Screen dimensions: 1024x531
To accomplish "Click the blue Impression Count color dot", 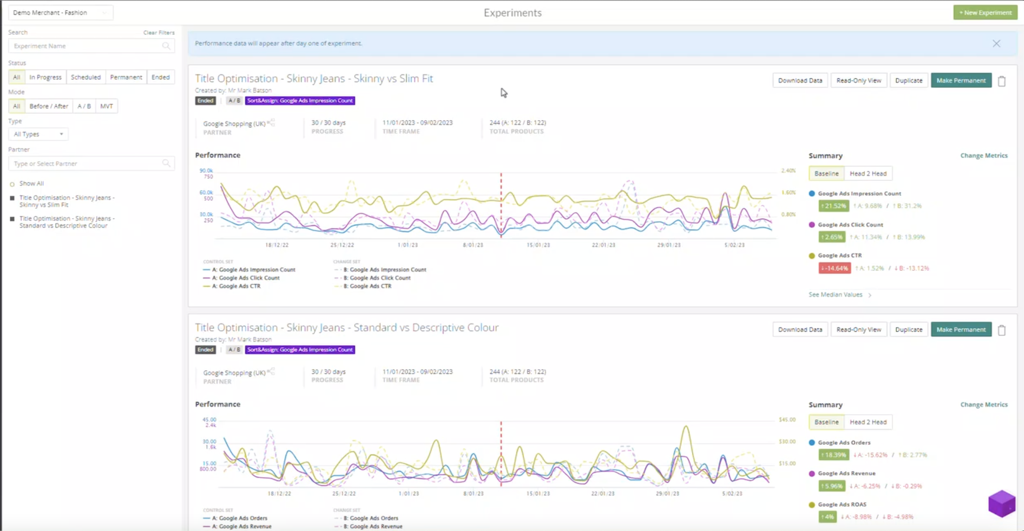I will pyautogui.click(x=812, y=194).
